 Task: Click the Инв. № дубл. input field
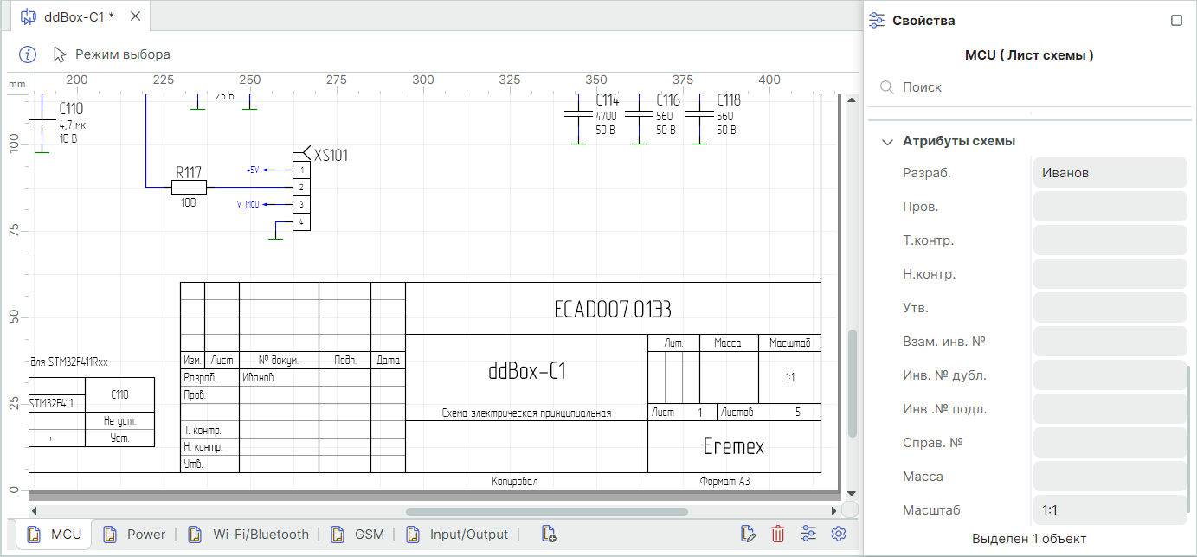[1110, 375]
